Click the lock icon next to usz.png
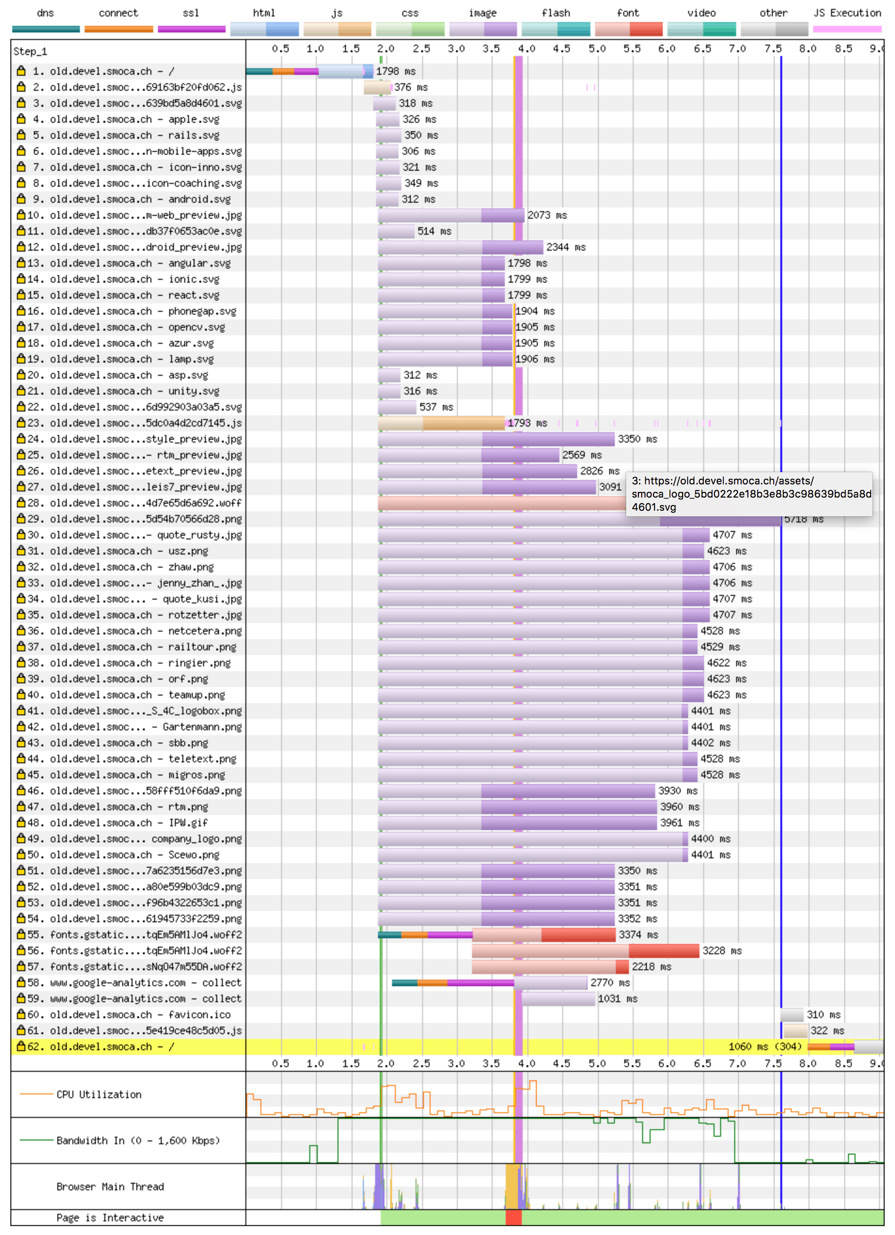The image size is (895, 1235). 21,551
